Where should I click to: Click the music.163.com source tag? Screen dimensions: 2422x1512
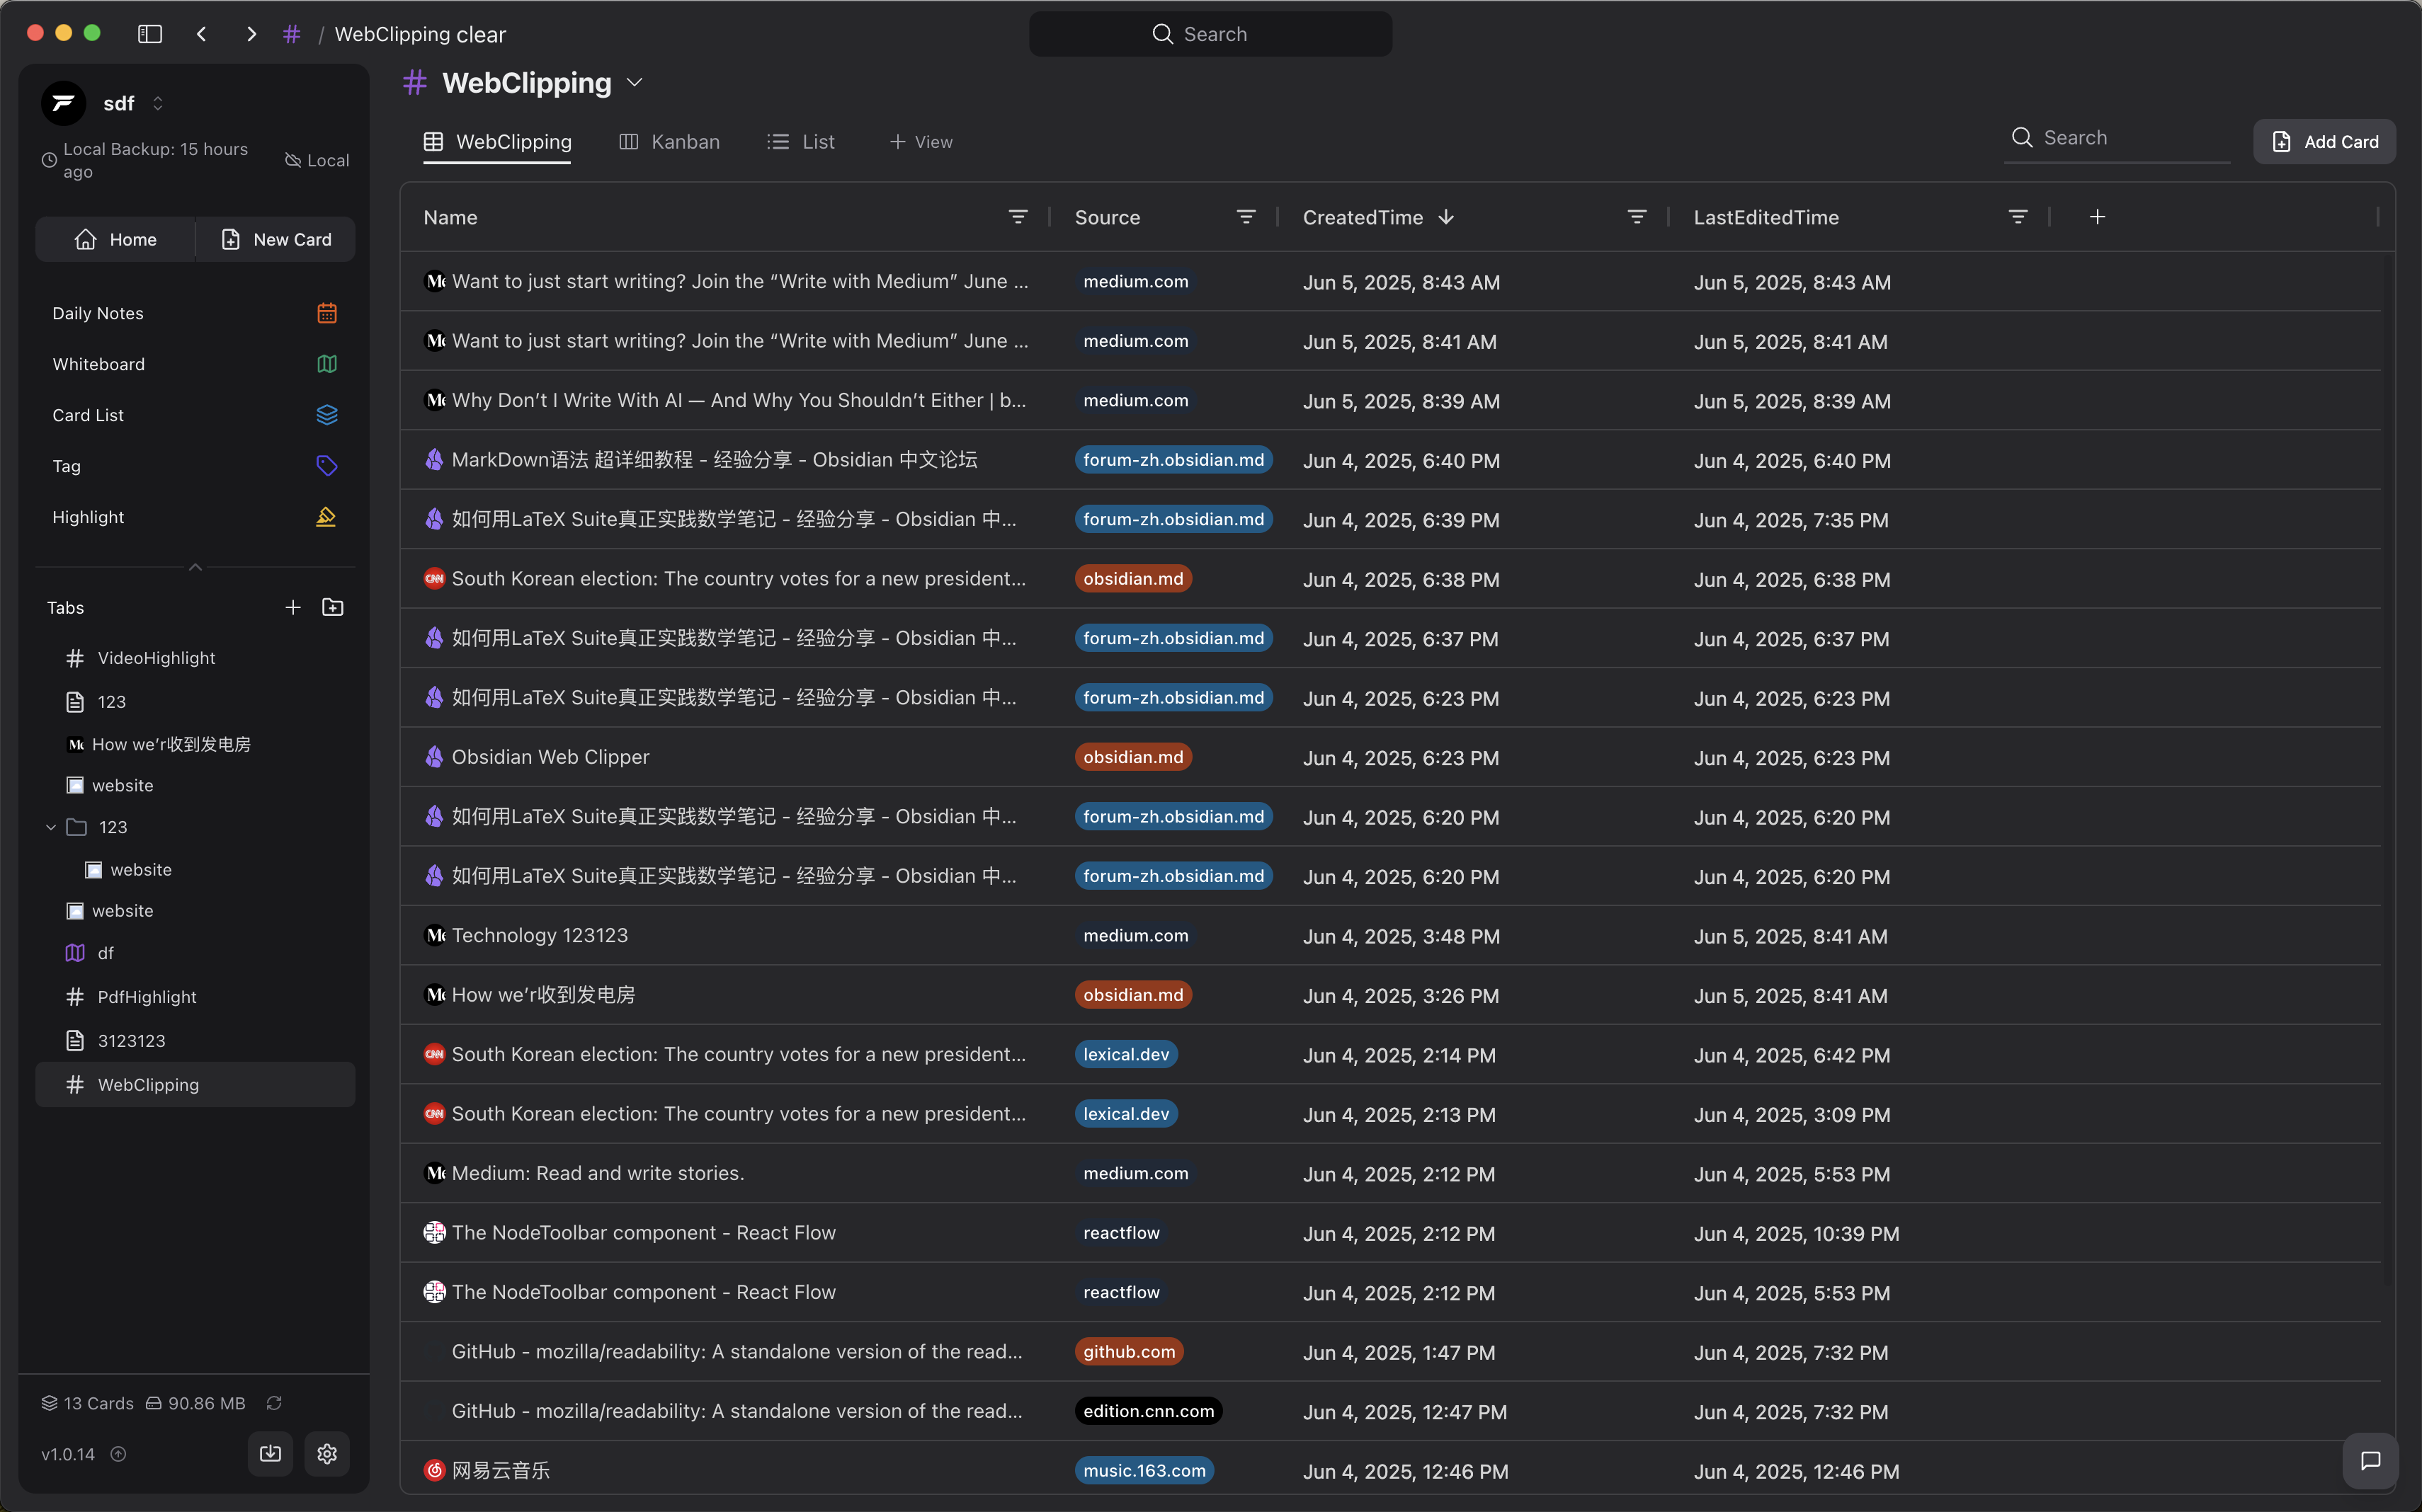1144,1471
